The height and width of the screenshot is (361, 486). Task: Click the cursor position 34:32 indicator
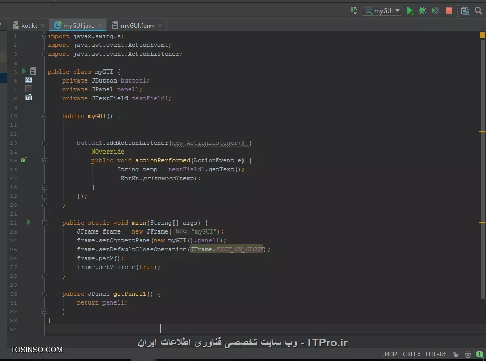pos(390,354)
